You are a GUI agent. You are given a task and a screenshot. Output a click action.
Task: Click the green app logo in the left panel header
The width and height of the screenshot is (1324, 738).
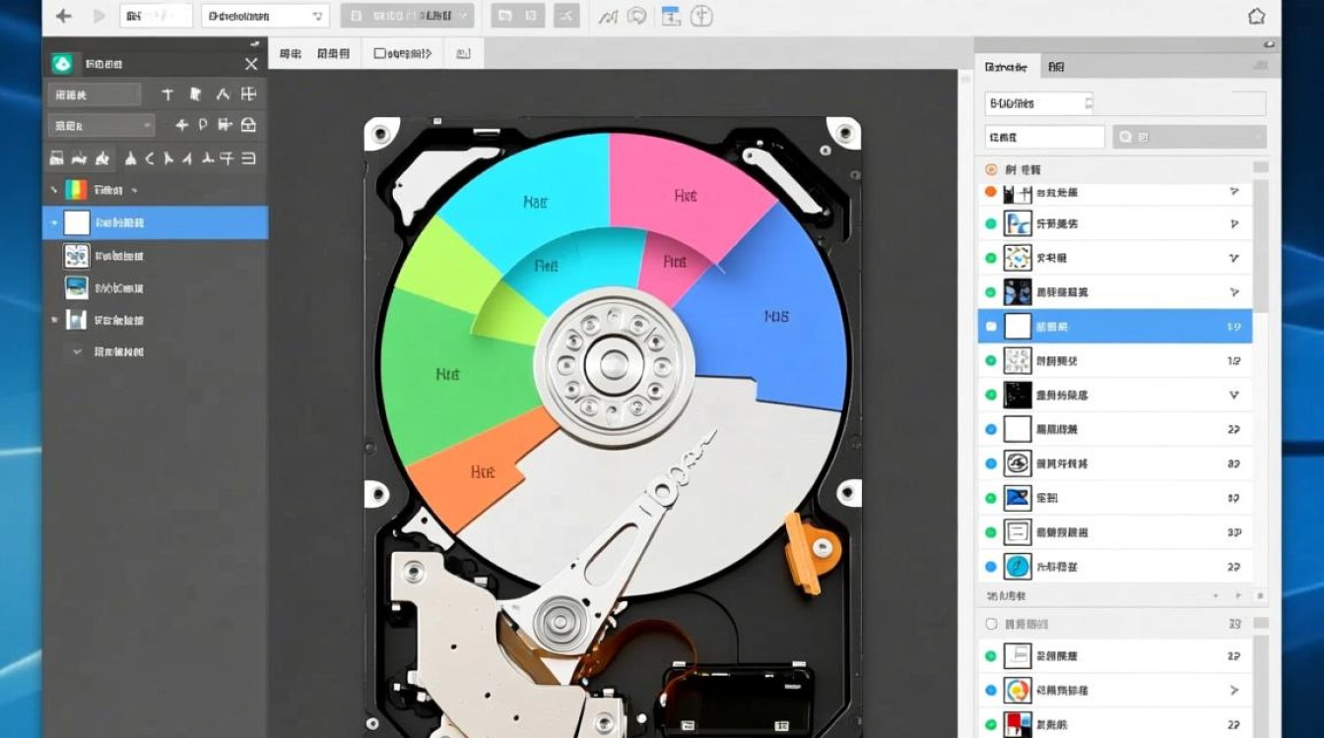coord(64,63)
